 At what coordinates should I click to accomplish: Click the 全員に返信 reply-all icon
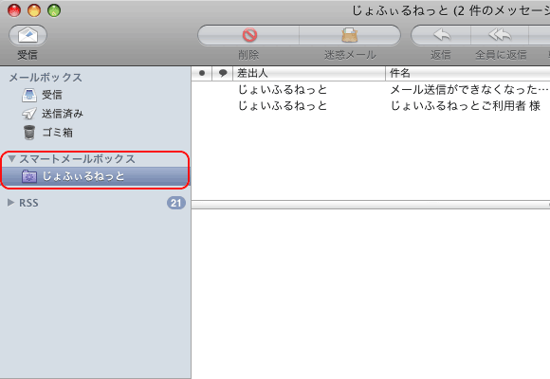500,35
